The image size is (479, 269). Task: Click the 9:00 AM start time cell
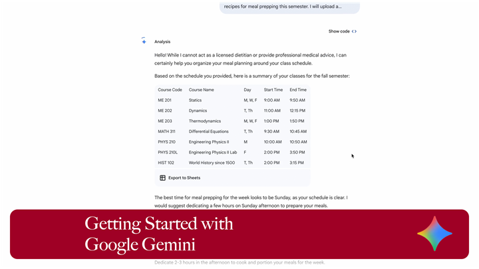coord(271,100)
